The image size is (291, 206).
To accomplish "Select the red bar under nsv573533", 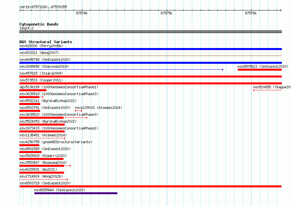I will [150, 83].
